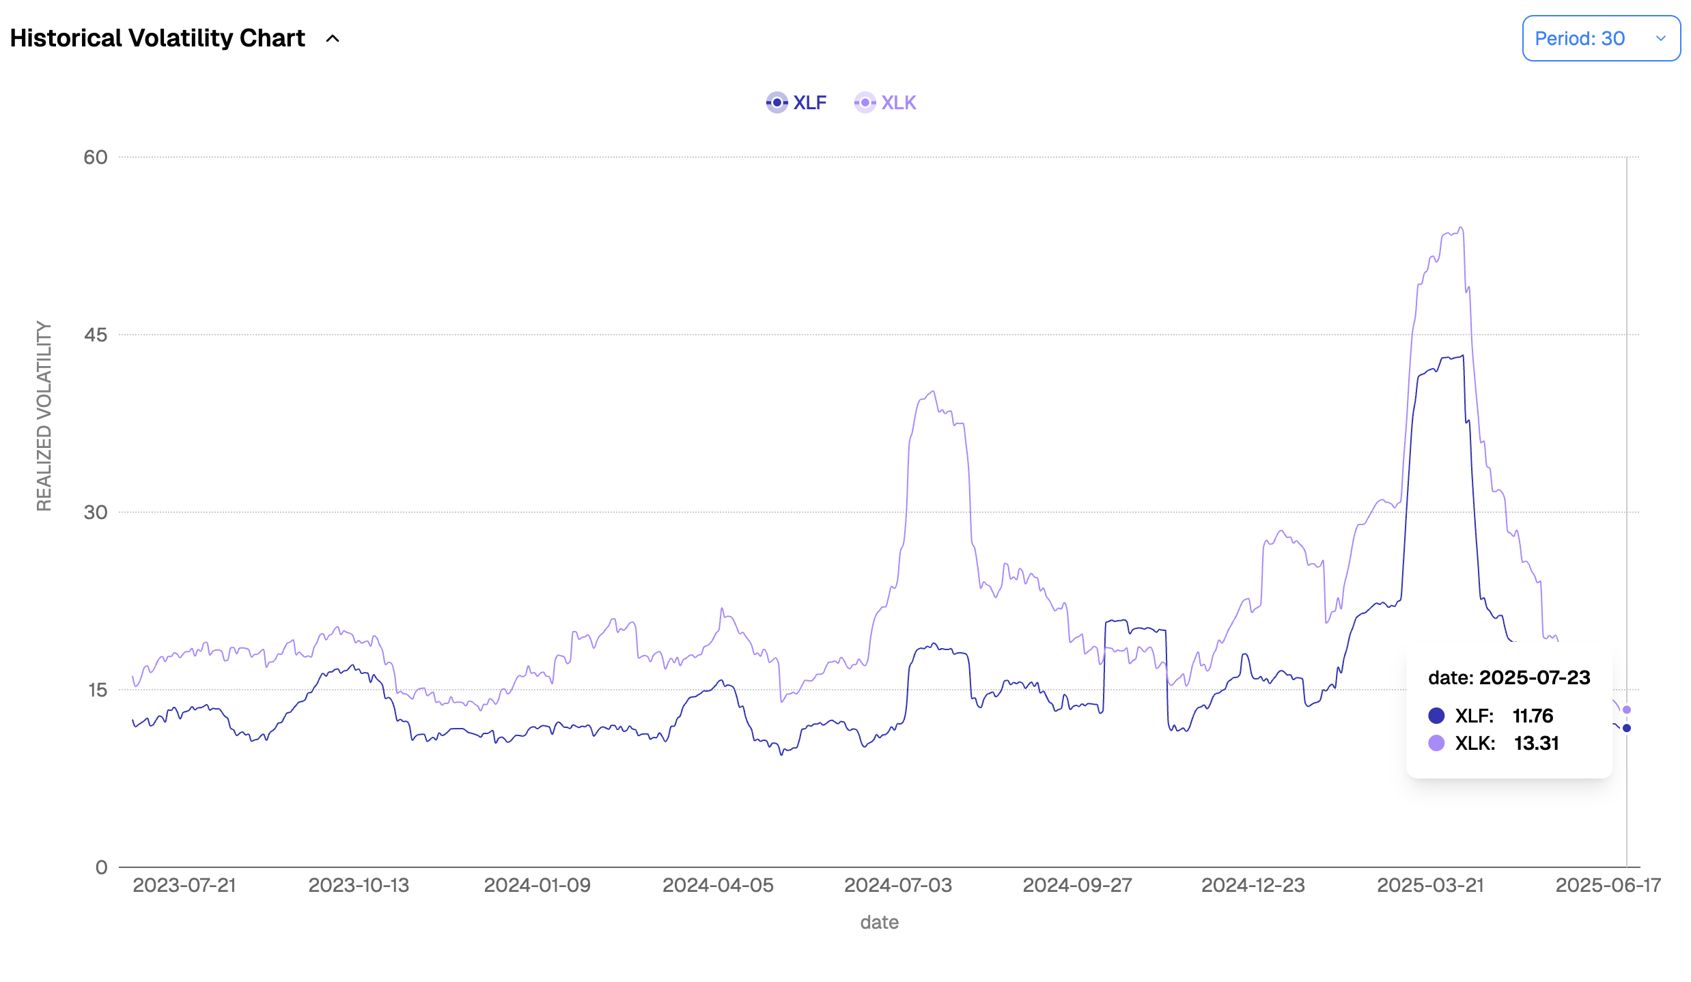Click the Historical Volatility Chart title
The width and height of the screenshot is (1691, 982).
pyautogui.click(x=158, y=38)
